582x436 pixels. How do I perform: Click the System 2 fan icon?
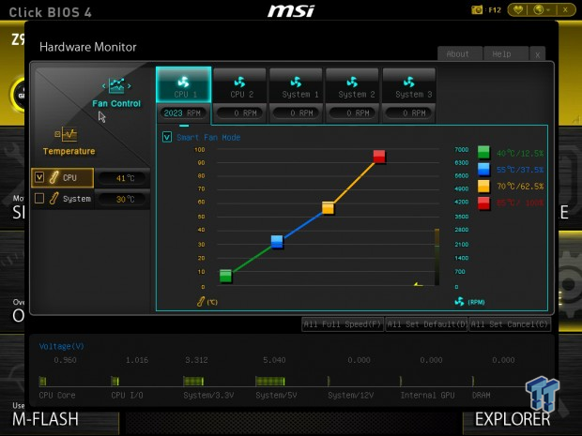click(x=352, y=82)
